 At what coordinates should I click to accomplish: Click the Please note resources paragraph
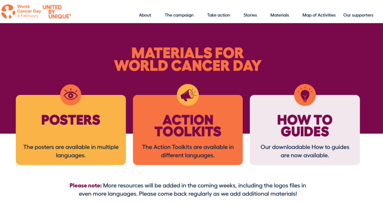coord(188,189)
